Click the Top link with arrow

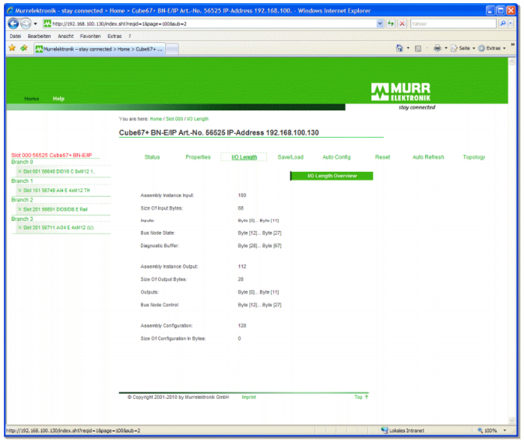tap(361, 398)
